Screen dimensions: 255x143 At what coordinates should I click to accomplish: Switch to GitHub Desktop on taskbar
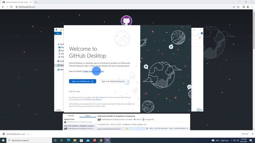point(107,140)
